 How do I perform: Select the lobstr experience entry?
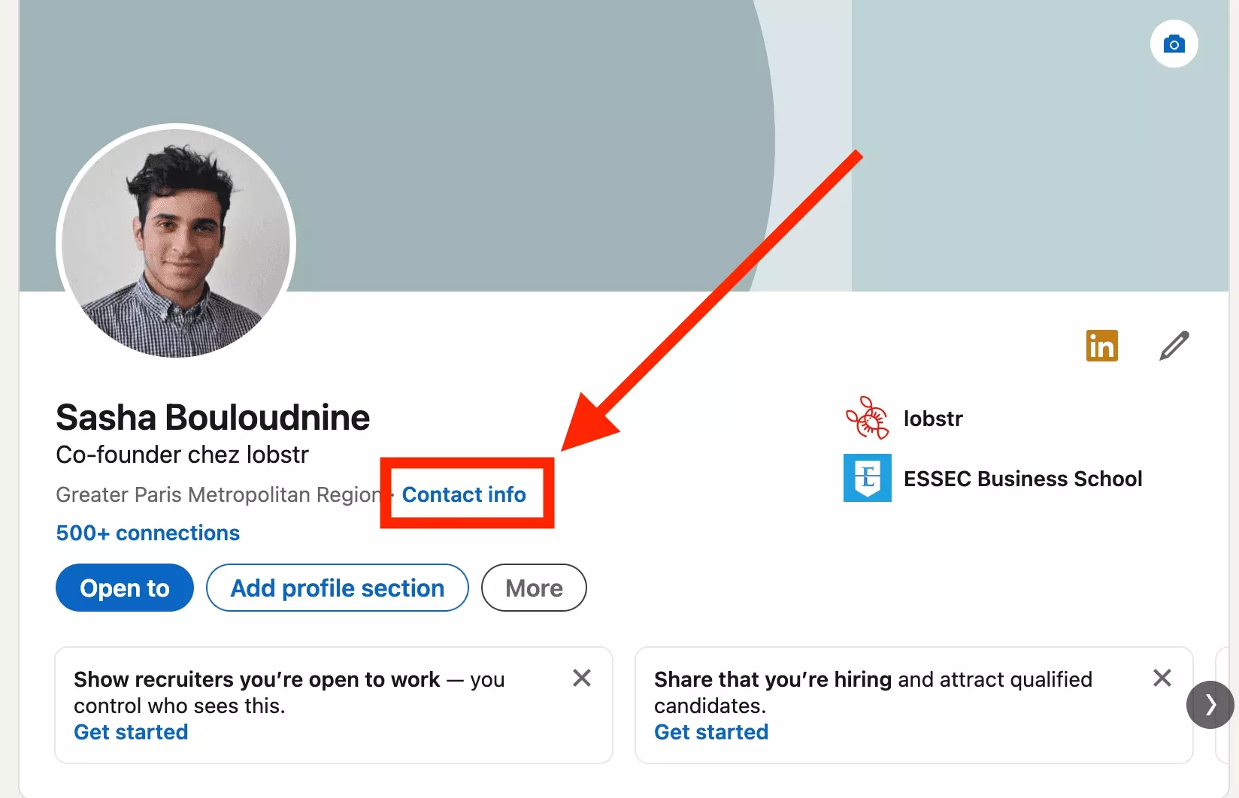932,418
